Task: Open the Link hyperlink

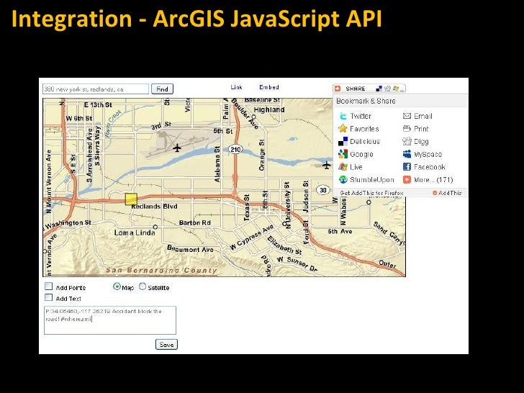Action: tap(236, 87)
